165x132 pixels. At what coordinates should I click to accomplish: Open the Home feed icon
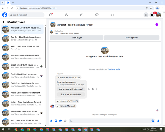click(51, 15)
